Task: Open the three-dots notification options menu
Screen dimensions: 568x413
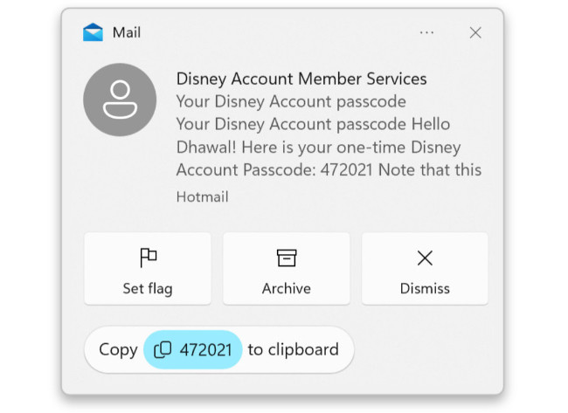Action: [x=426, y=32]
